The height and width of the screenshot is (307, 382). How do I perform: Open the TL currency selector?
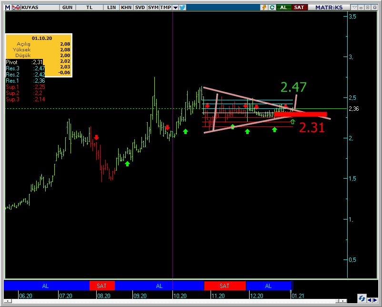[90, 8]
